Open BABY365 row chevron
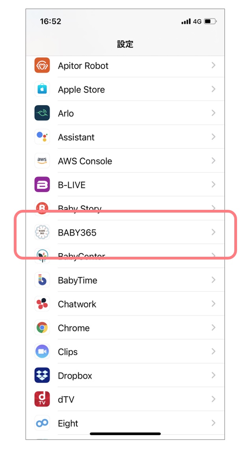The width and height of the screenshot is (252, 452). coord(213,232)
